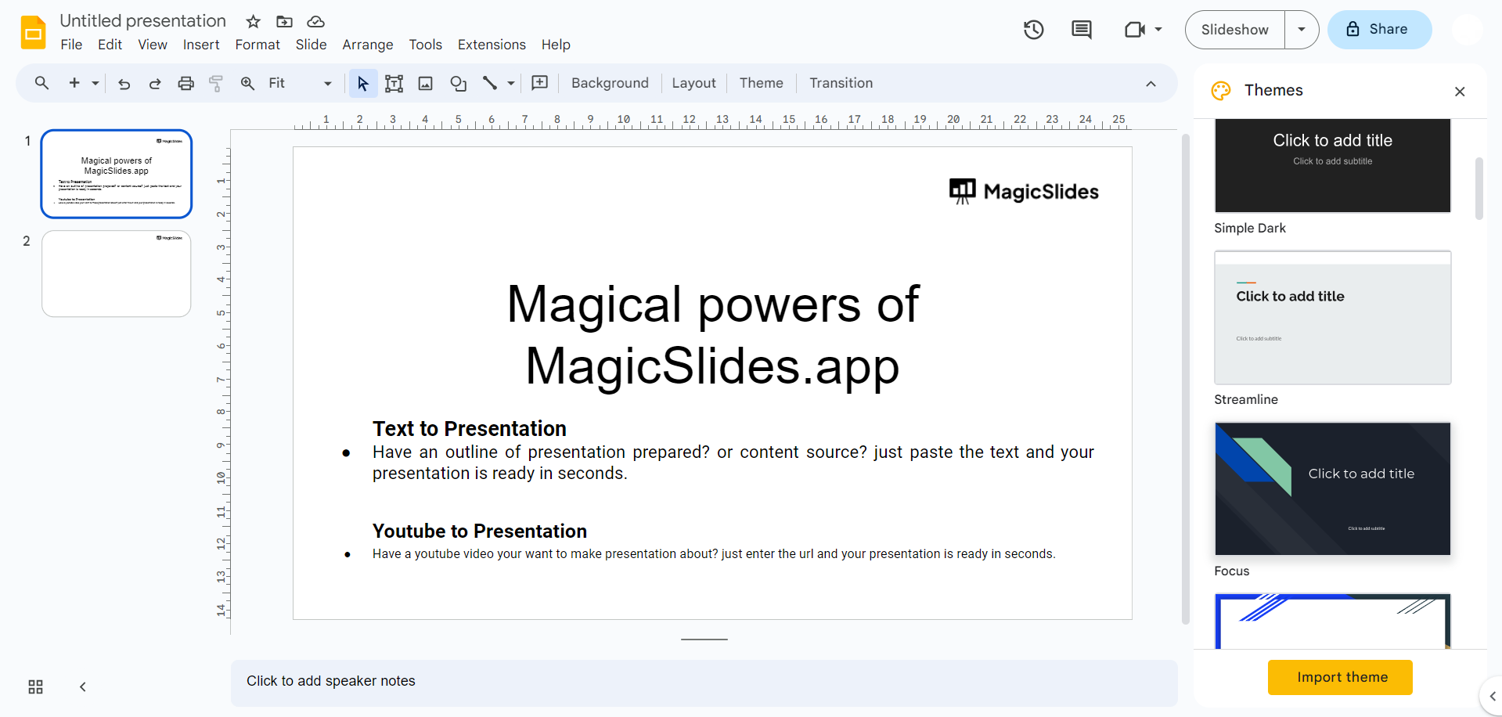The height and width of the screenshot is (717, 1502).
Task: Star the Untitled presentation
Action: (x=253, y=21)
